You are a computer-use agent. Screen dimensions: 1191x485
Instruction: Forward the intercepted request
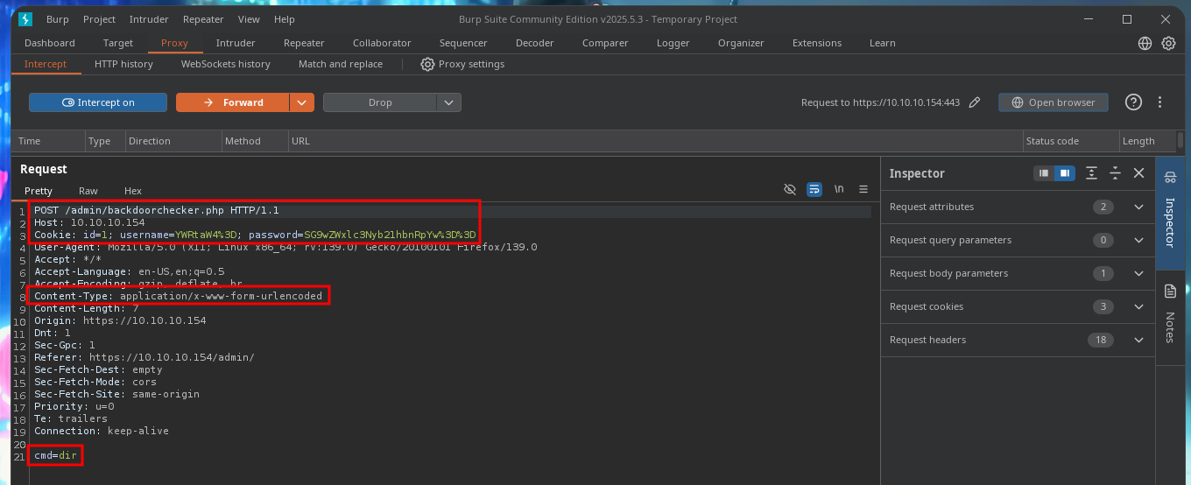coord(233,102)
